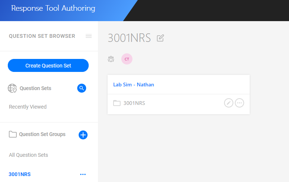Collapse the Question Set Browser hamburger menu
This screenshot has width=289, height=182.
coord(88,36)
